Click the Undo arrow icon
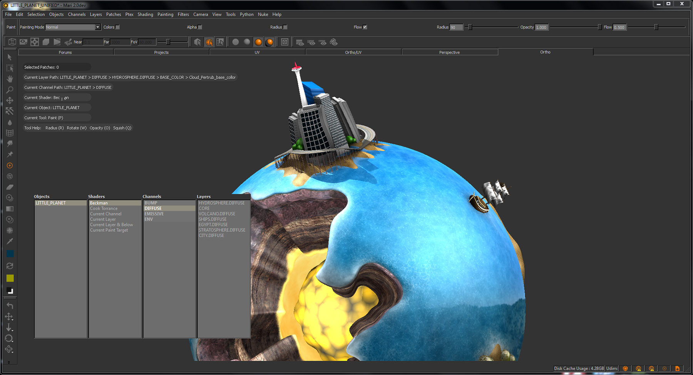 click(10, 306)
